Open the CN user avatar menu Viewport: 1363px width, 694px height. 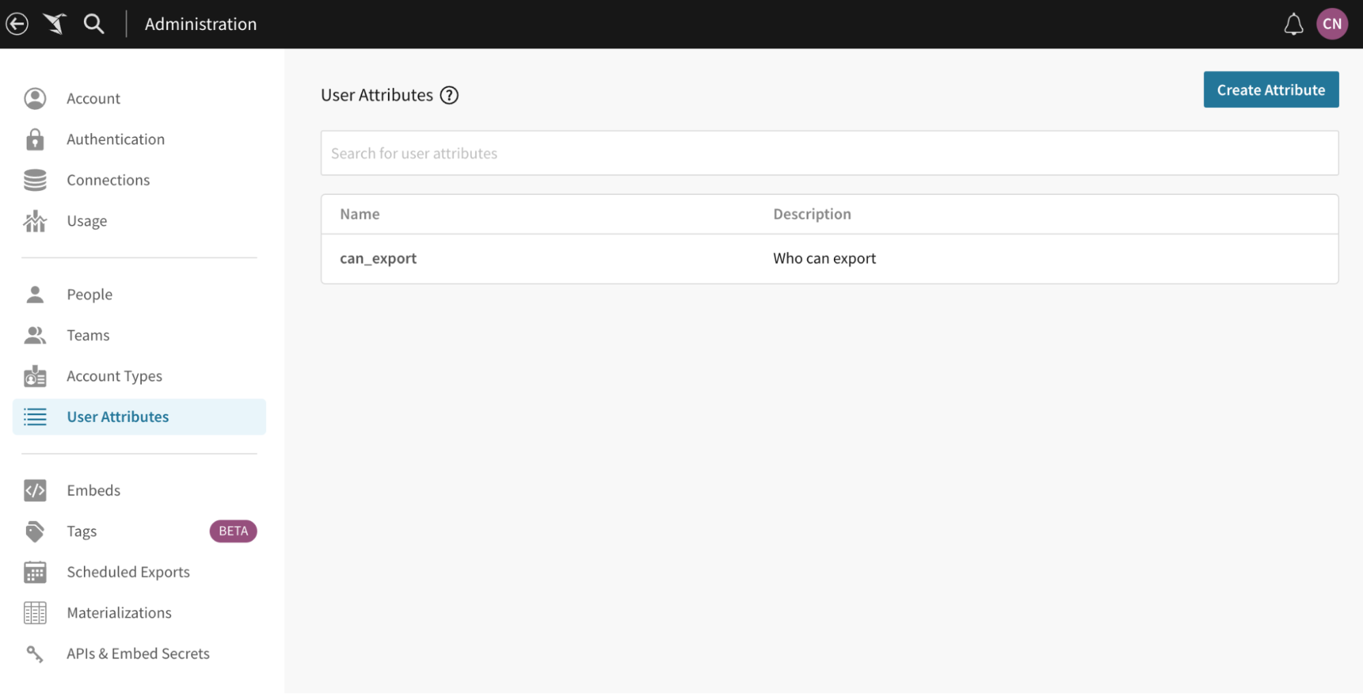tap(1332, 24)
